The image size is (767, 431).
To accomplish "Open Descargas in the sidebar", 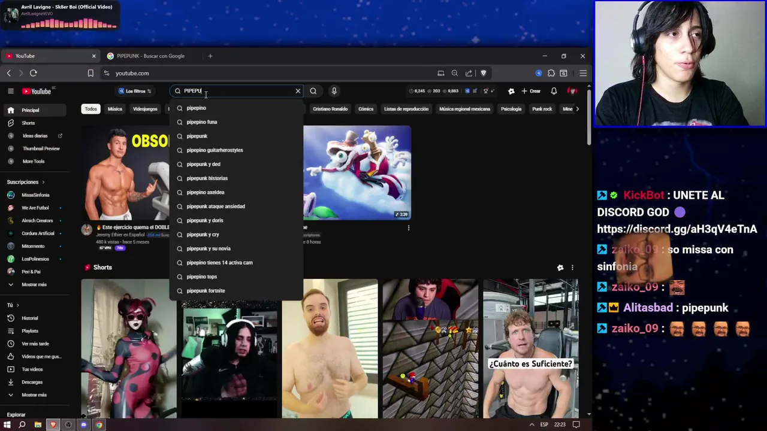I will point(34,382).
